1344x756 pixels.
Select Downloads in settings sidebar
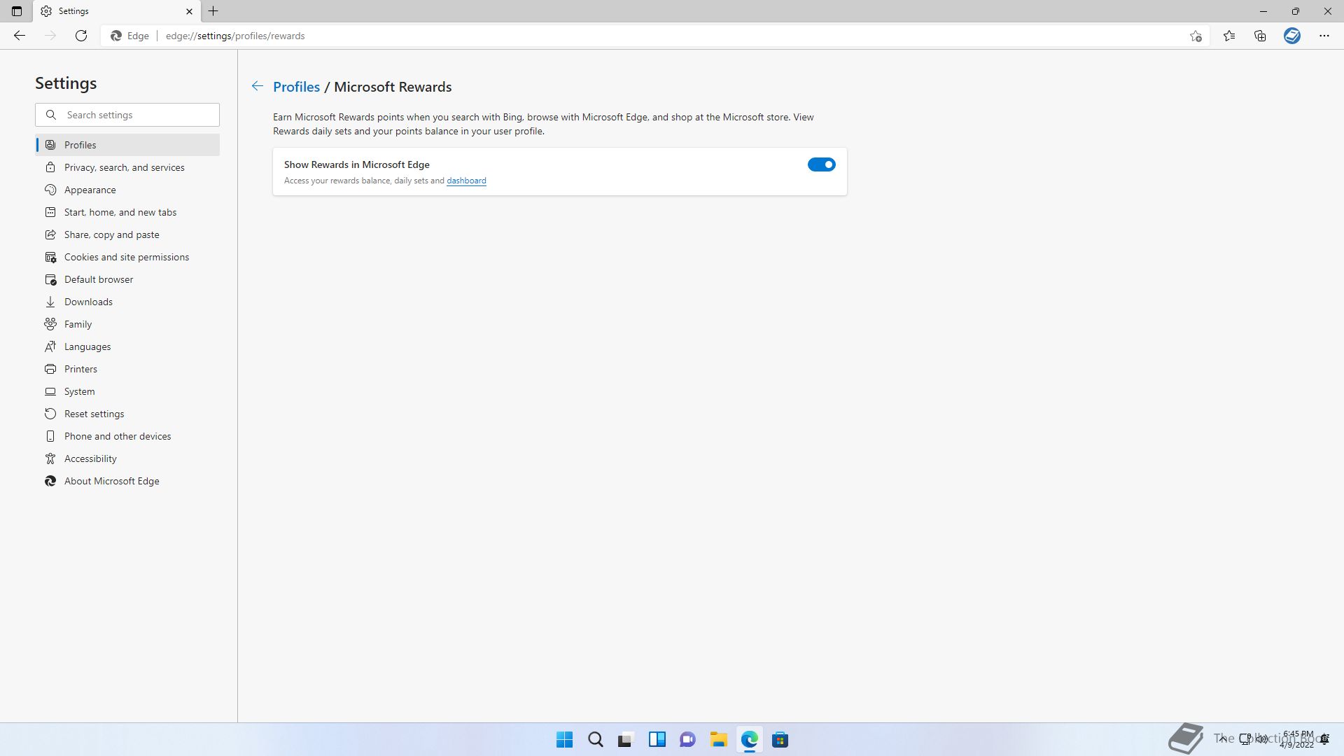tap(127, 302)
